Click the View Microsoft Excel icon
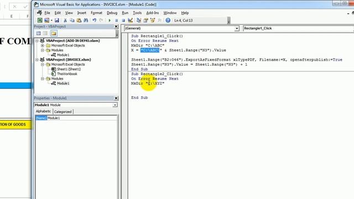354x199 pixels. (x=40, y=20)
